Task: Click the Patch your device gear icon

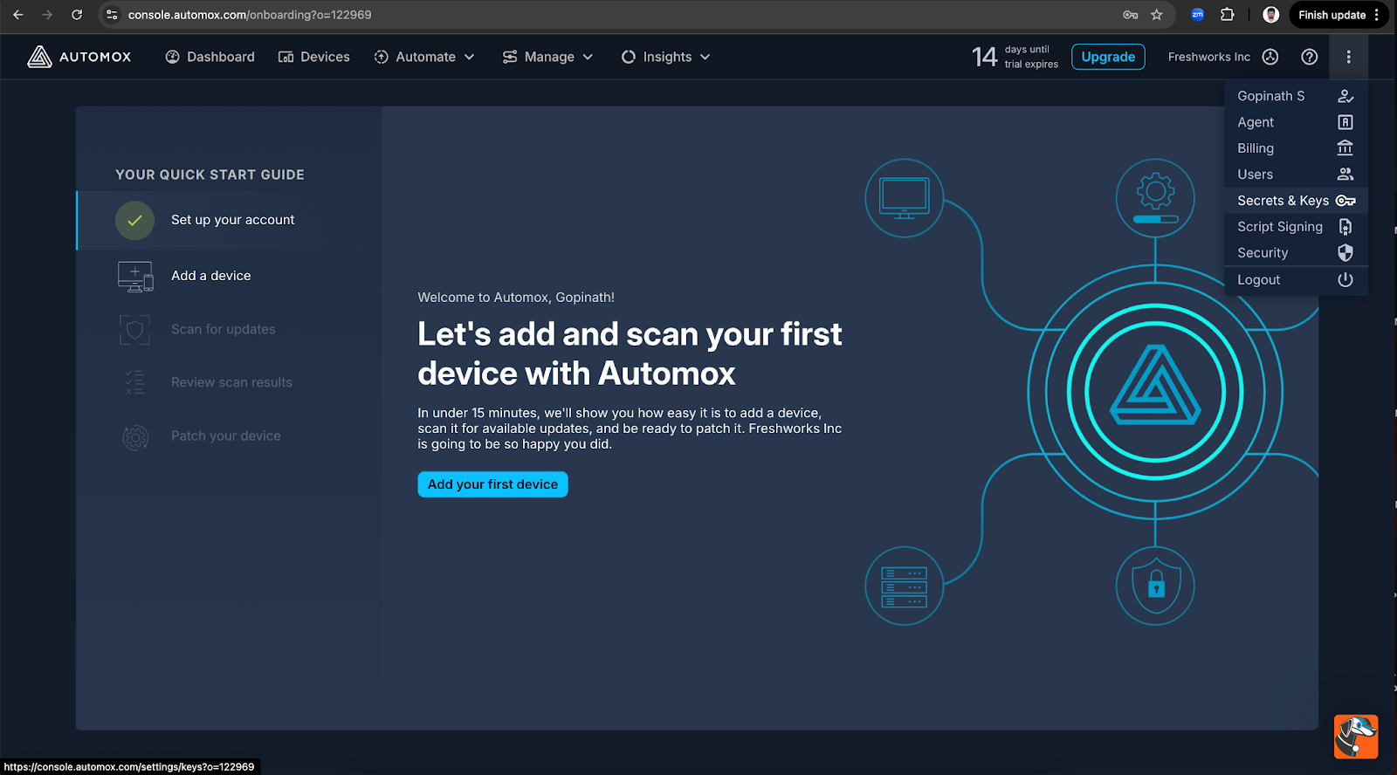Action: point(135,436)
